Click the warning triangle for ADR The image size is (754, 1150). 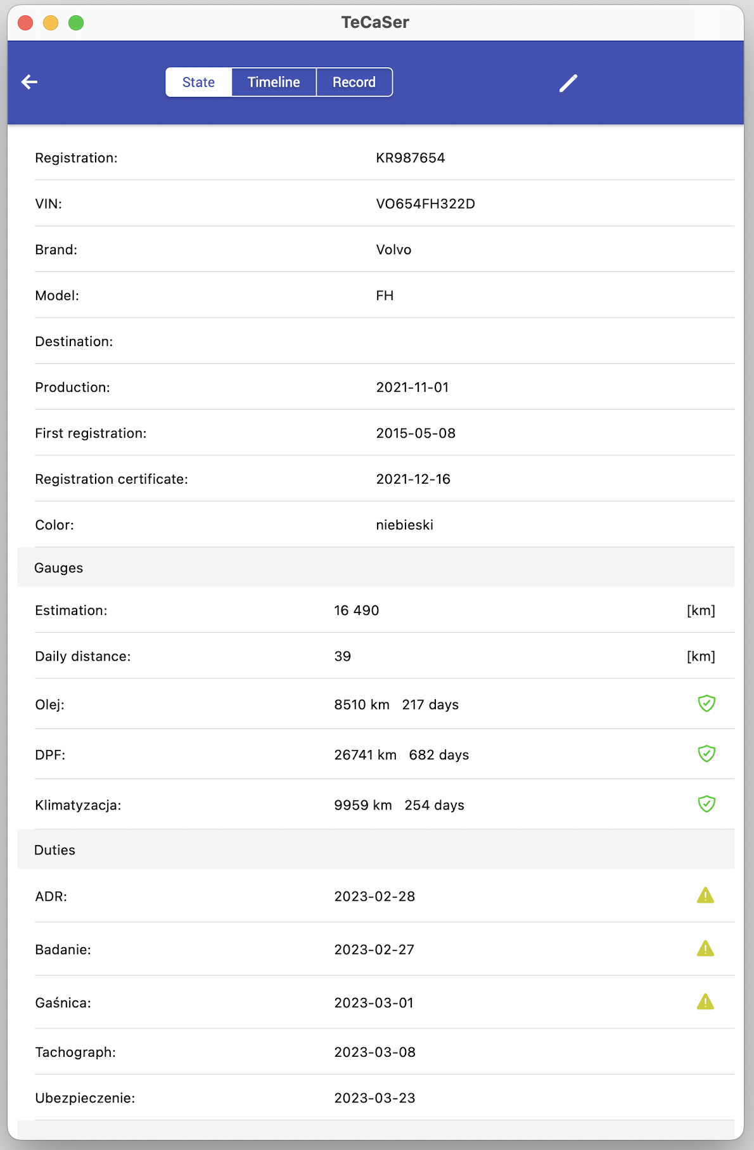click(705, 896)
